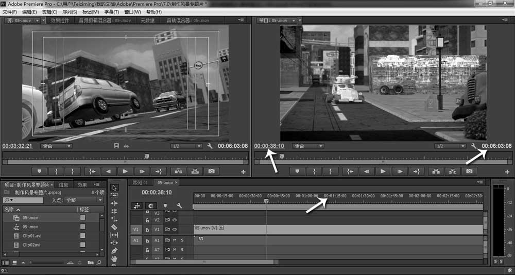Open timeline panel flyout menu
The height and width of the screenshot is (275, 515).
(480, 182)
